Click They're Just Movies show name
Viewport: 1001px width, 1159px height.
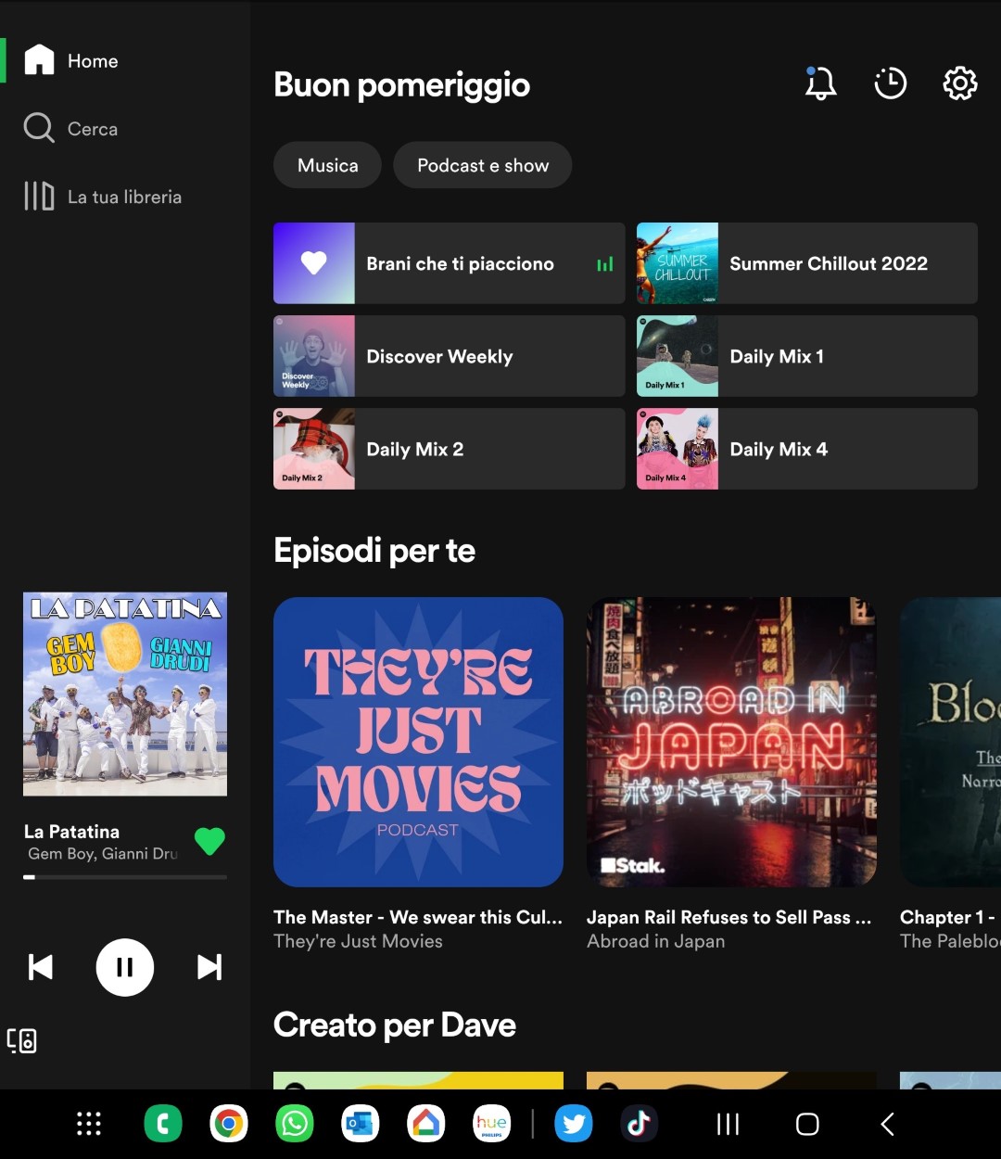pyautogui.click(x=358, y=941)
